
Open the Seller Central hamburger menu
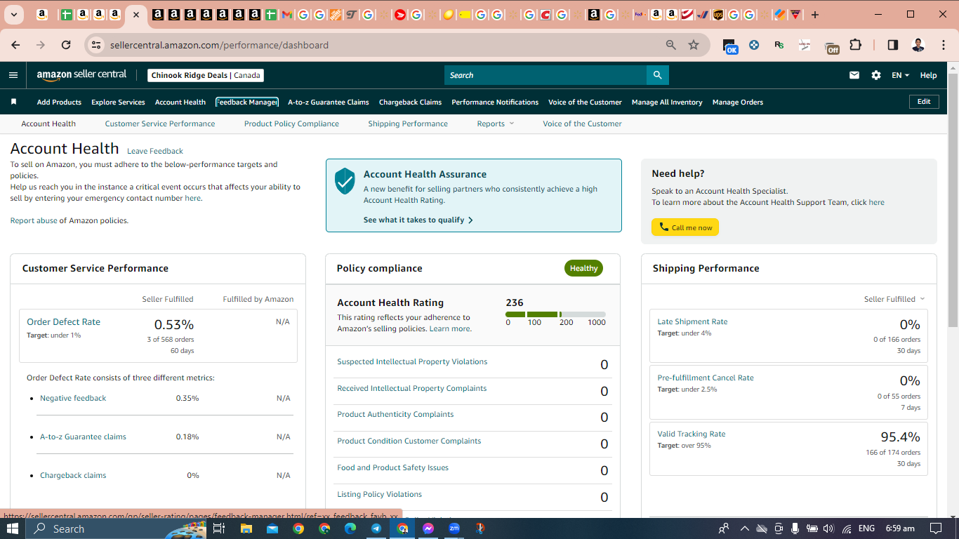pos(13,75)
